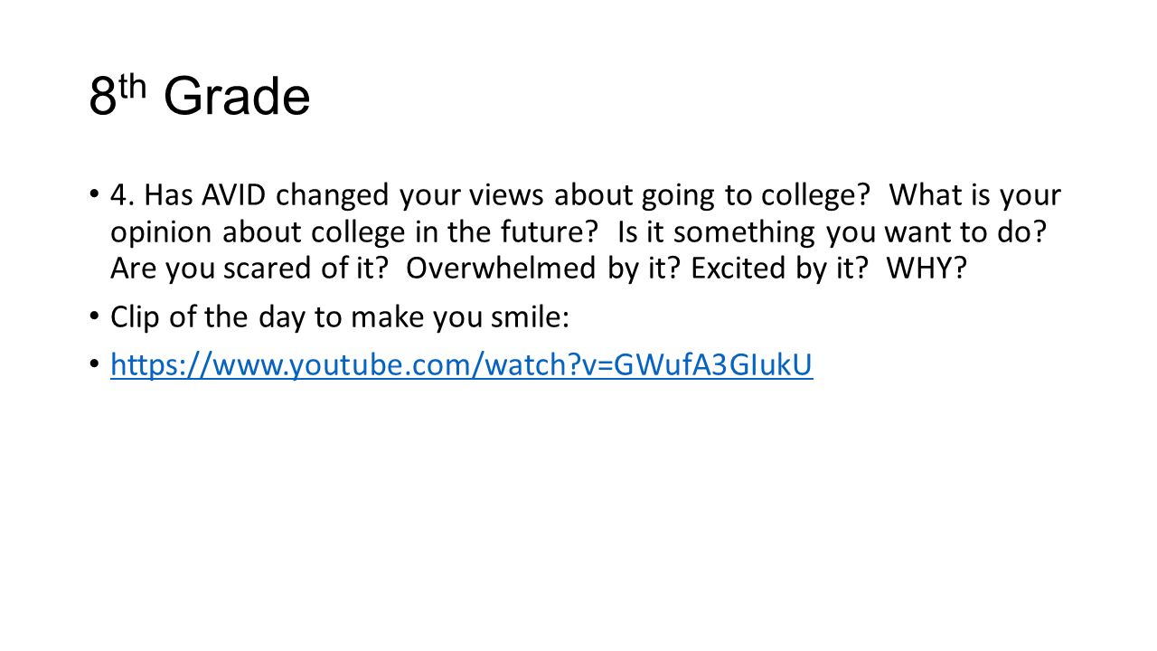The image size is (1157, 651).
Task: Open the YouTube video hyperlink
Action: [462, 364]
